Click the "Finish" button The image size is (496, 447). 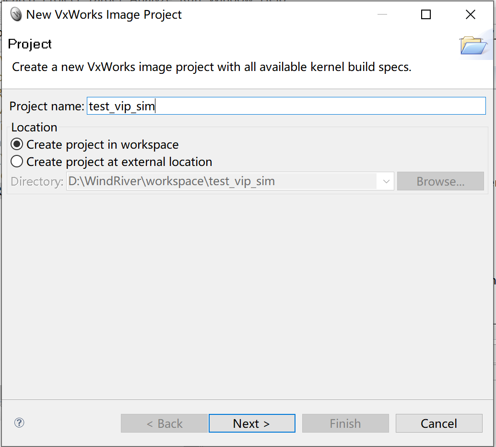point(345,423)
